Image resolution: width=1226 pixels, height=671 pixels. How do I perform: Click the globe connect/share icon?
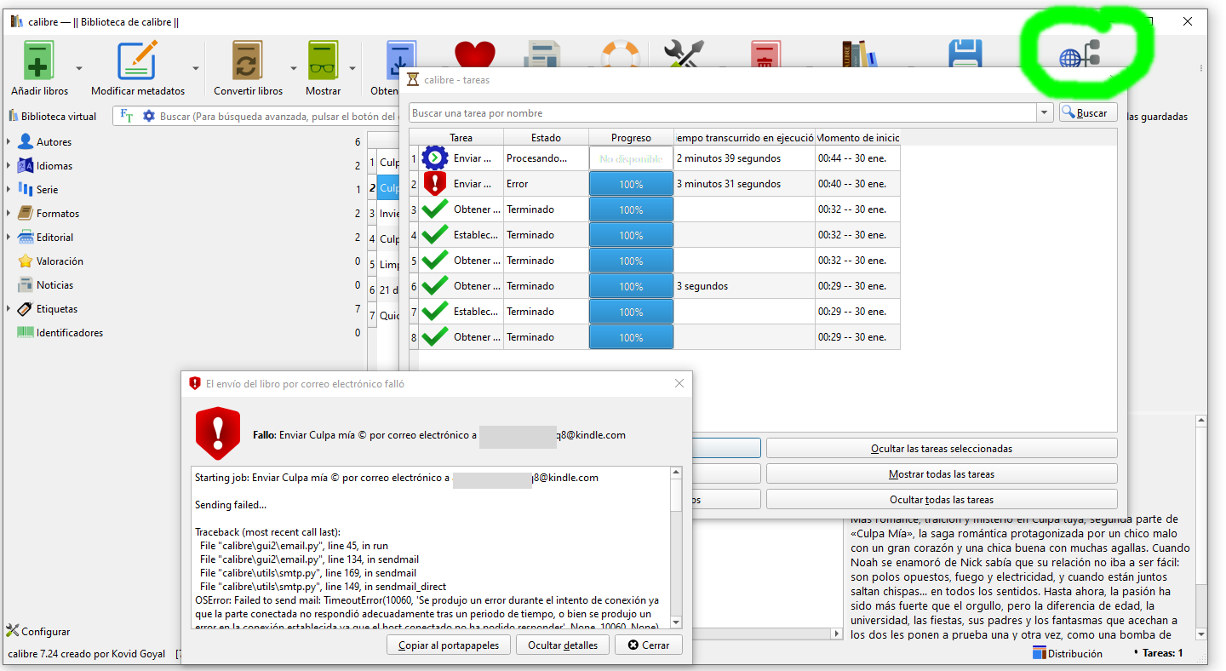tap(1080, 54)
